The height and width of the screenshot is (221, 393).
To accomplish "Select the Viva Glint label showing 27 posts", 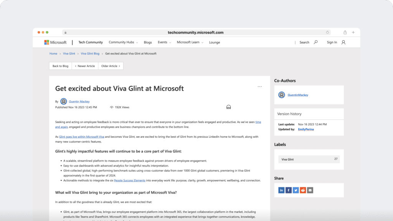I will [x=287, y=159].
